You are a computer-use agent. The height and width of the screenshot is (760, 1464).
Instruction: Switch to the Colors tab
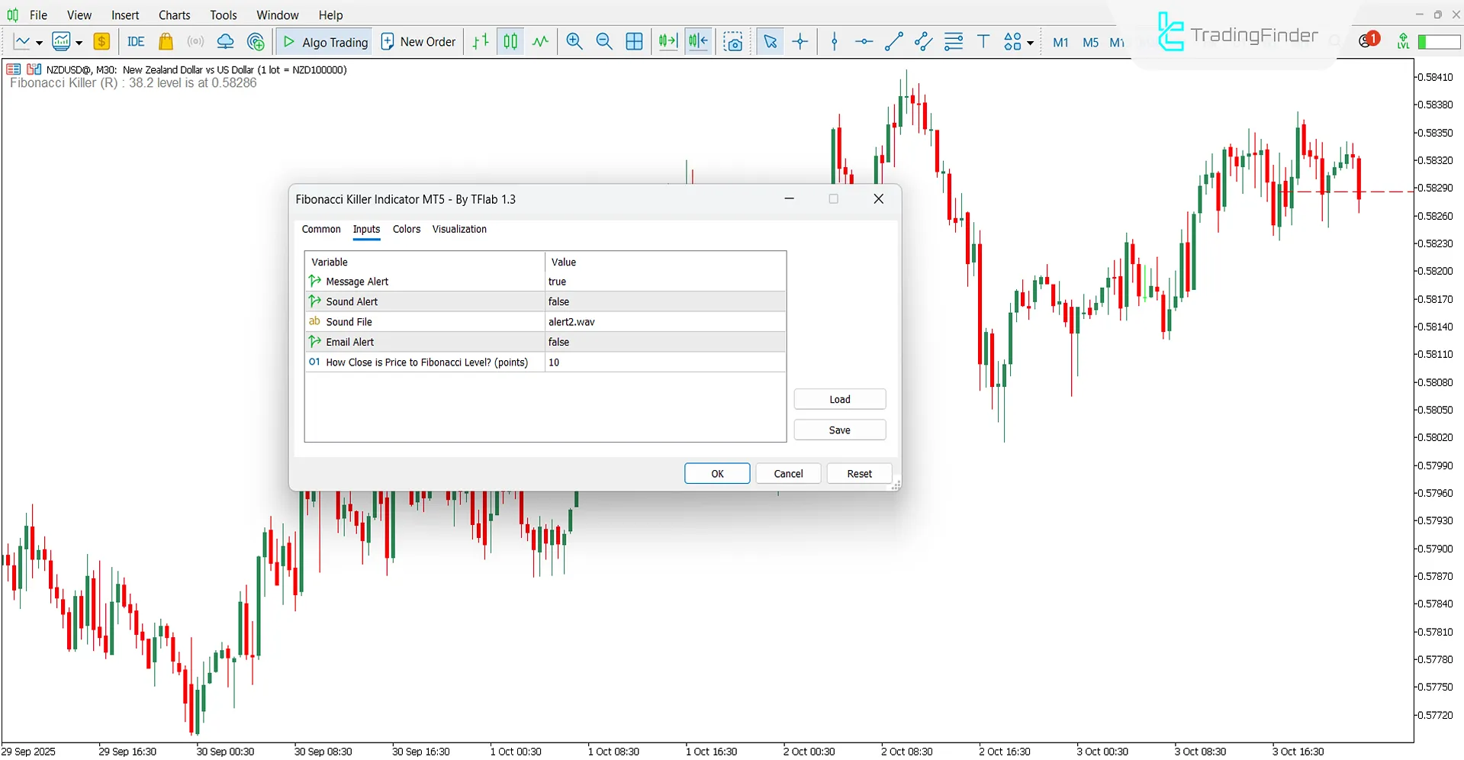tap(406, 229)
